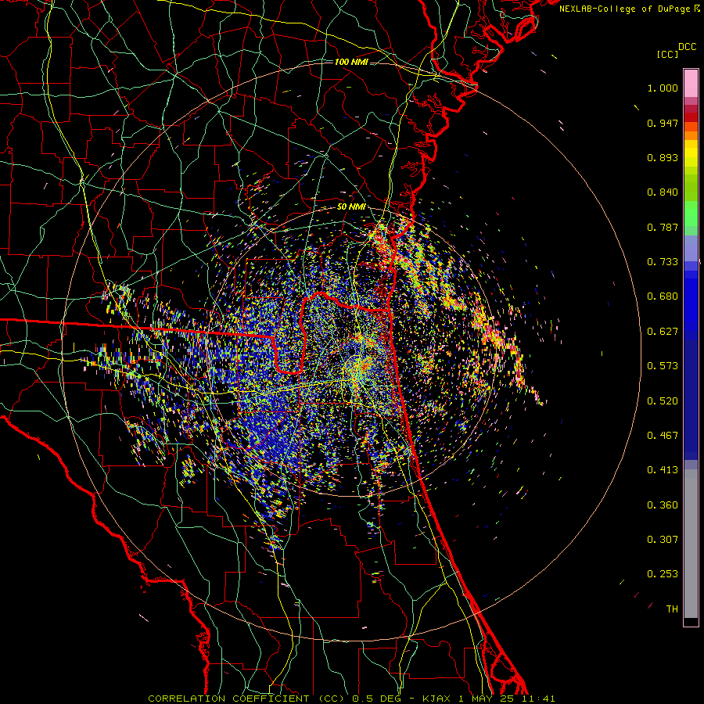
Task: Click the 0.840 scale value
Action: point(663,192)
